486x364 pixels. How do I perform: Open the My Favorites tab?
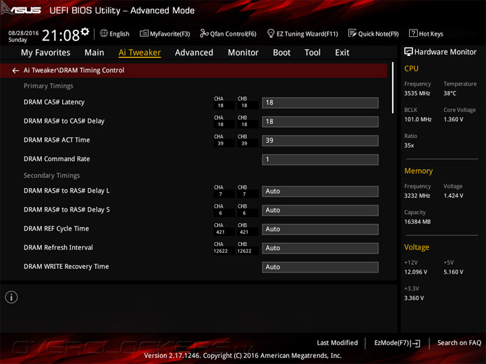pyautogui.click(x=46, y=53)
